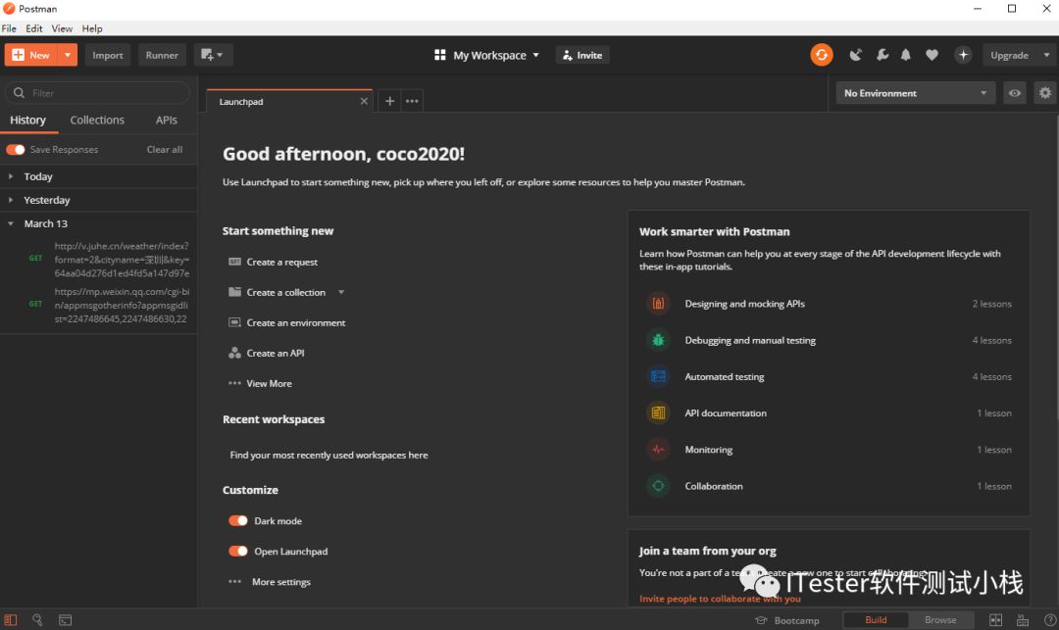Screen dimensions: 1059x630
Task: Collapse the March 13 history group
Action: pyautogui.click(x=99, y=223)
